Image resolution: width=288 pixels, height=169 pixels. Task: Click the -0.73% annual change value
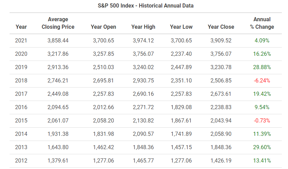(262, 120)
